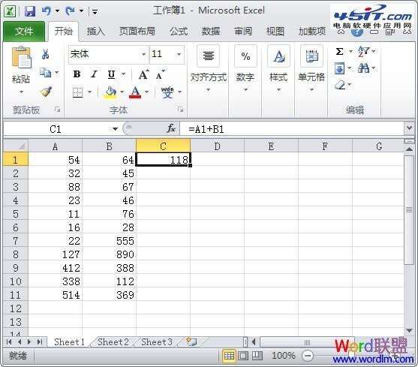Switch to the 页面布局 tab

tap(137, 32)
